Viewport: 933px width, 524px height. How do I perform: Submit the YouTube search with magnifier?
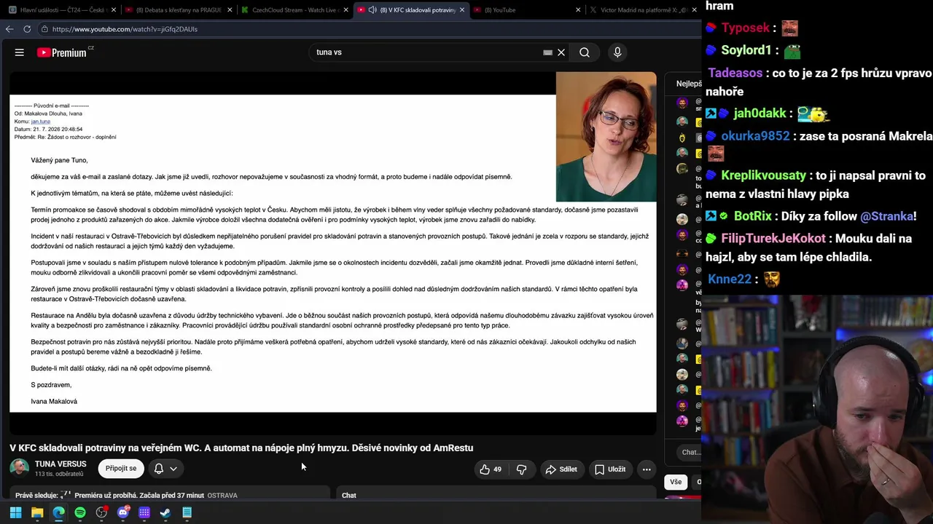[585, 52]
